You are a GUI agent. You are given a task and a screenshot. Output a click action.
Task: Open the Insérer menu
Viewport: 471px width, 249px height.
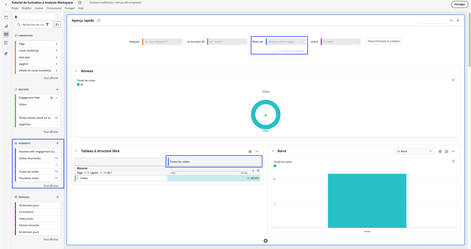(39, 8)
